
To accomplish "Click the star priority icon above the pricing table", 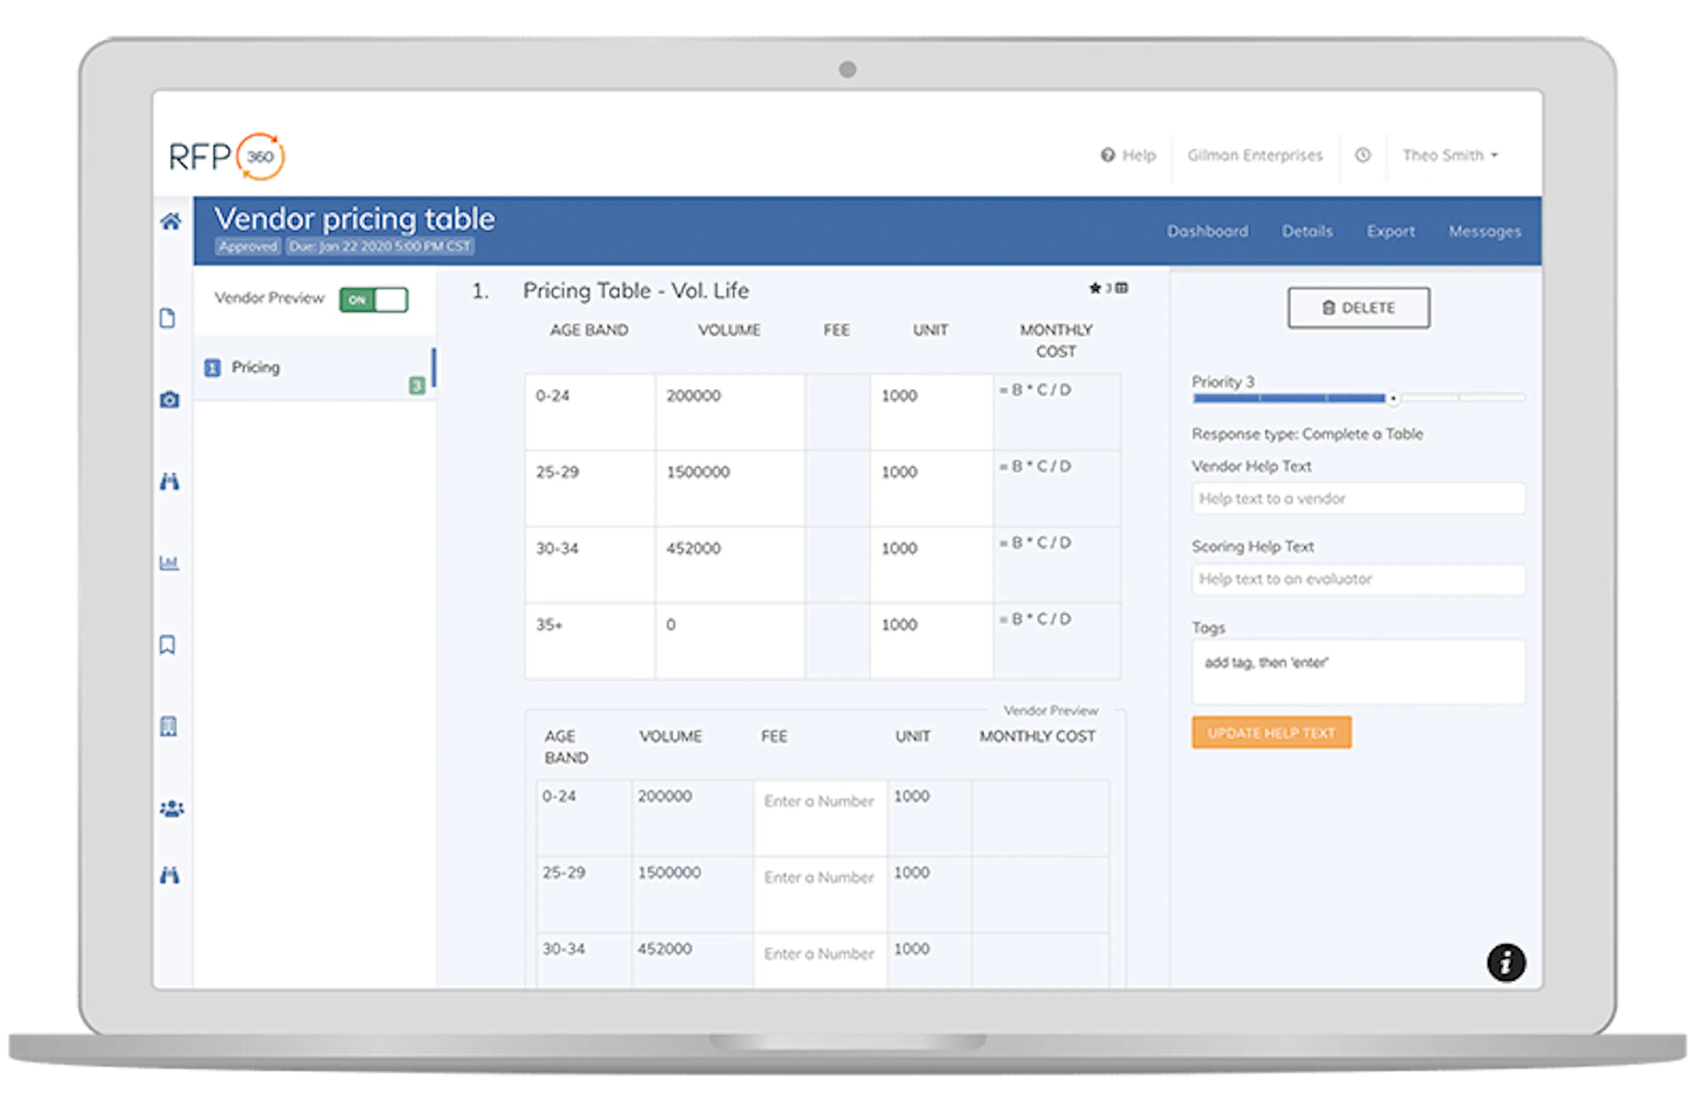I will coord(1095,288).
